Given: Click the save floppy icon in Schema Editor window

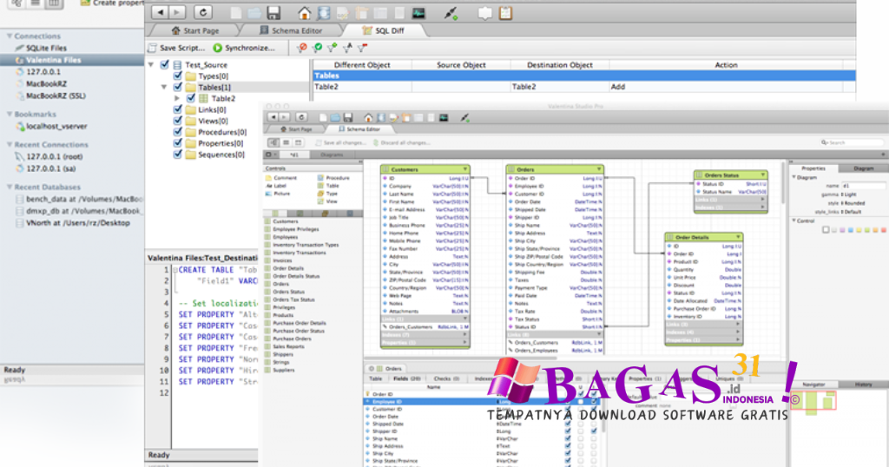Looking at the screenshot, I should click(x=348, y=117).
